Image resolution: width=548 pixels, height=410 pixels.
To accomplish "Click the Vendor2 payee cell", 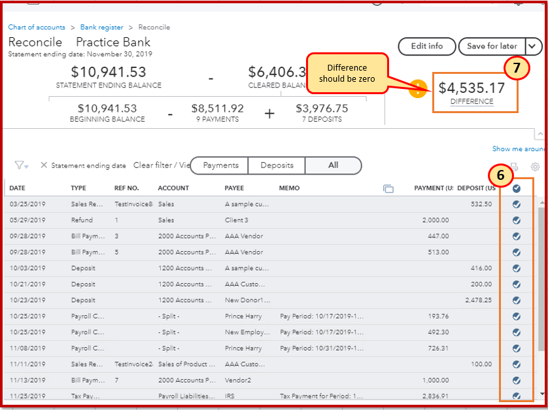I will (x=237, y=380).
